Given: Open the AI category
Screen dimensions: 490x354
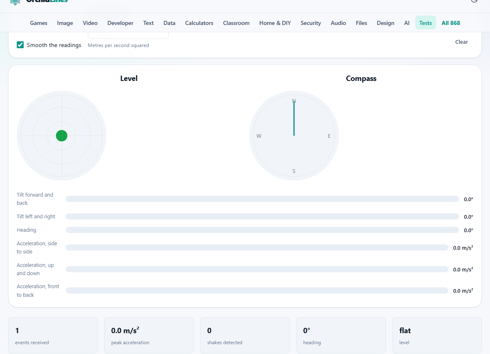Looking at the screenshot, I should pos(407,23).
